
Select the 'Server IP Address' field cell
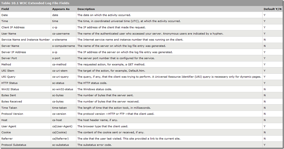pyautogui.click(x=25, y=52)
